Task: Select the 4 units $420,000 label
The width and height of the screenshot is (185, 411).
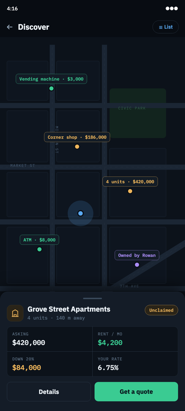Action: tap(130, 182)
